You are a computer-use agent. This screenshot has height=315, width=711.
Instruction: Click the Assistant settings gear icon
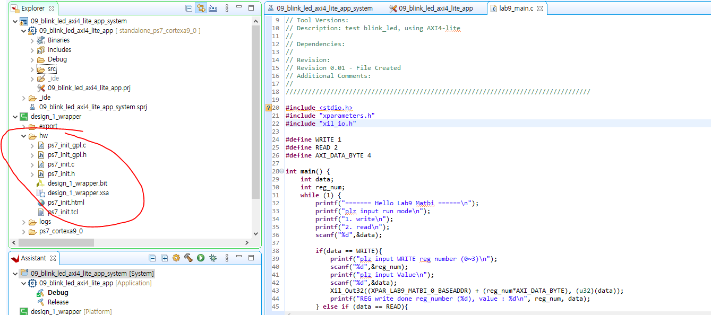(x=176, y=258)
